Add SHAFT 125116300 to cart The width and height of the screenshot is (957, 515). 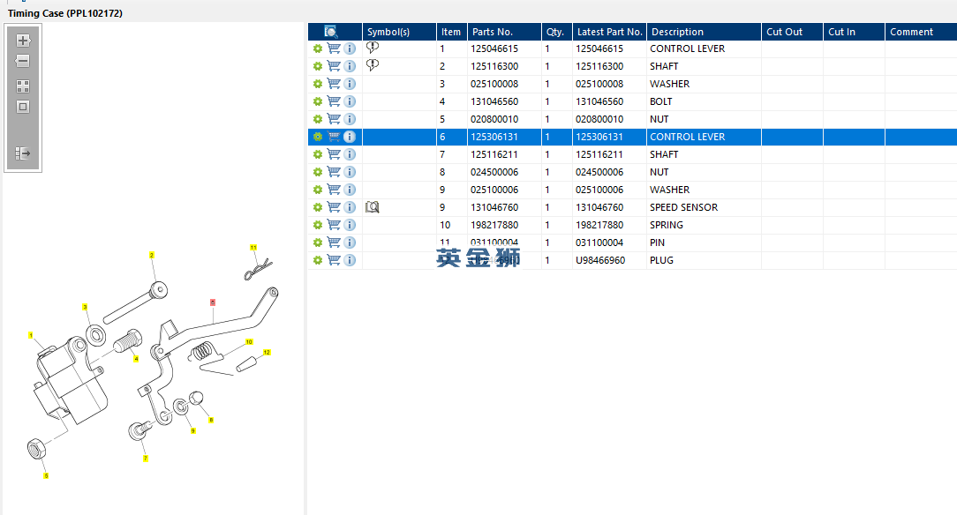pyautogui.click(x=334, y=66)
